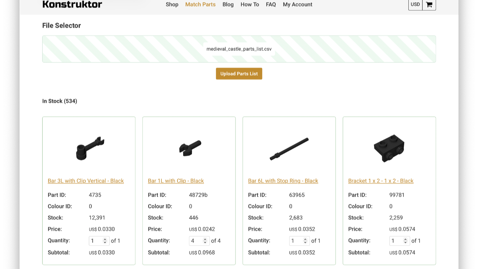Screen dimensions: 478x269
Task: Click the File Selector heading
Action: (62, 25)
